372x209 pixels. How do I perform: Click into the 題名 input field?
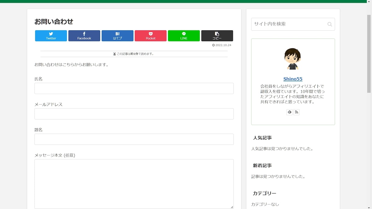pos(134,139)
